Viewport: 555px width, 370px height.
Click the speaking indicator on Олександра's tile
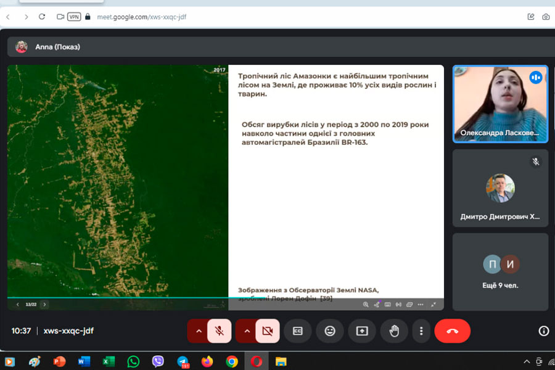click(x=535, y=77)
